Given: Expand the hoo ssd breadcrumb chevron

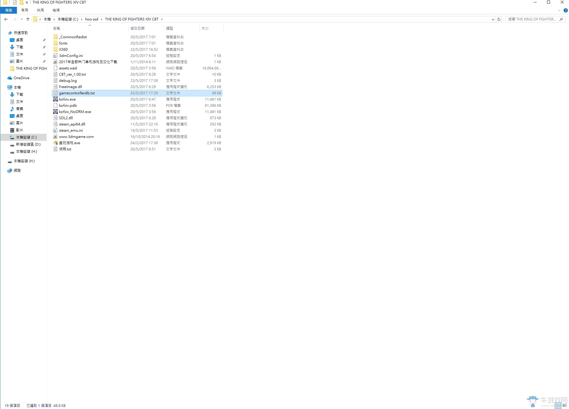Looking at the screenshot, I should point(102,19).
